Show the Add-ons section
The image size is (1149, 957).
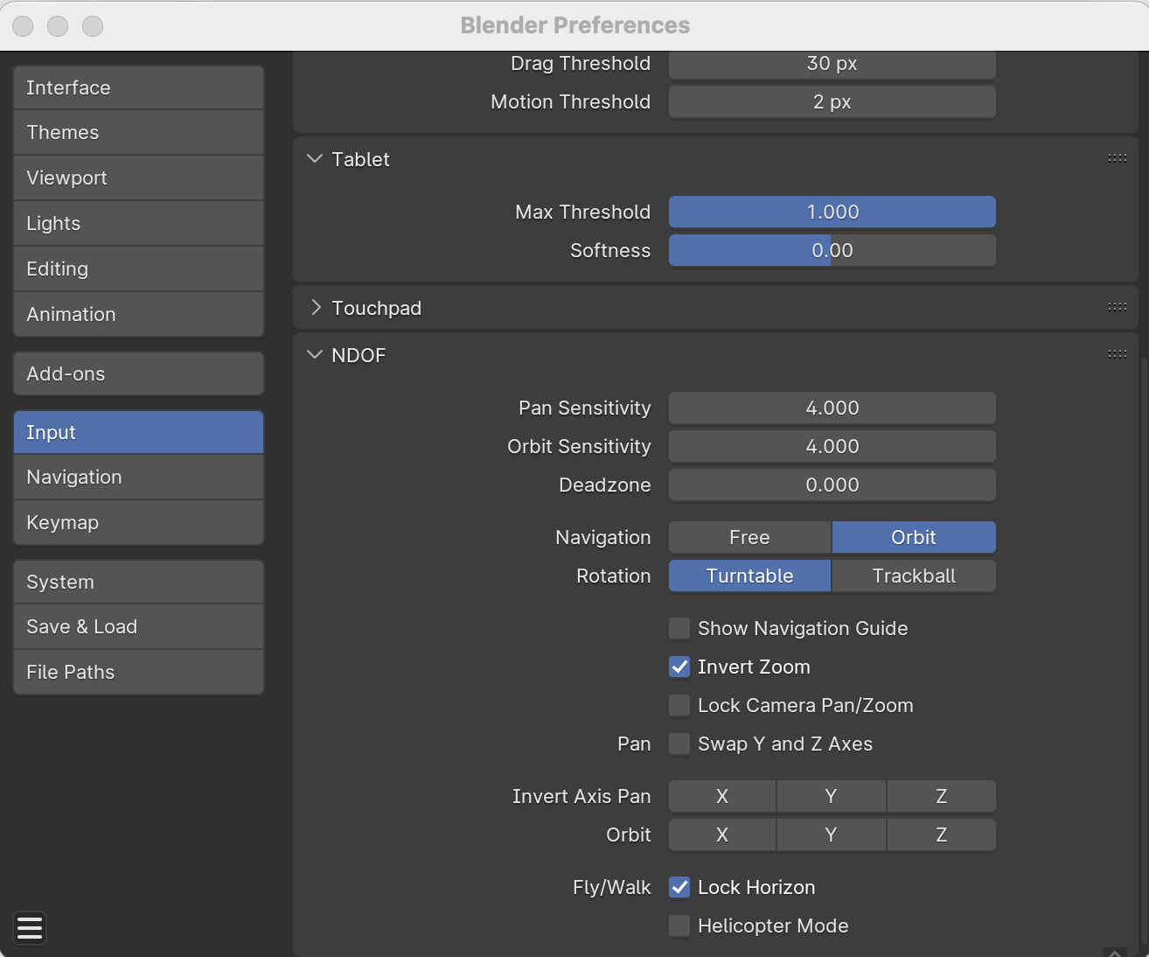click(x=138, y=374)
